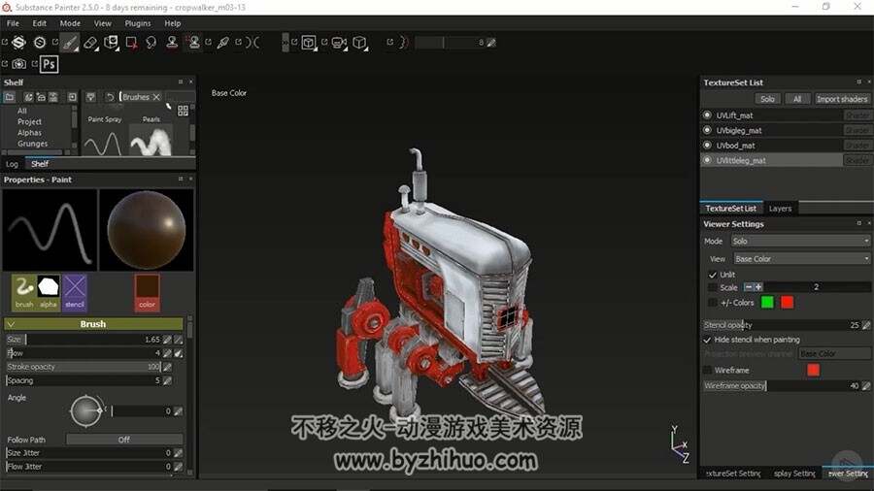Open the View Base Color dropdown
The image size is (874, 491).
point(801,259)
